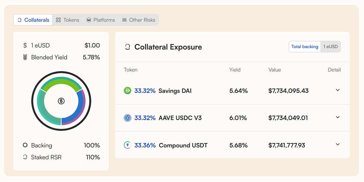Switch the view to 1 eUSD

coord(330,47)
